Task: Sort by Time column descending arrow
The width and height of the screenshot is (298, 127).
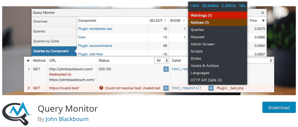Action: coord(263,21)
